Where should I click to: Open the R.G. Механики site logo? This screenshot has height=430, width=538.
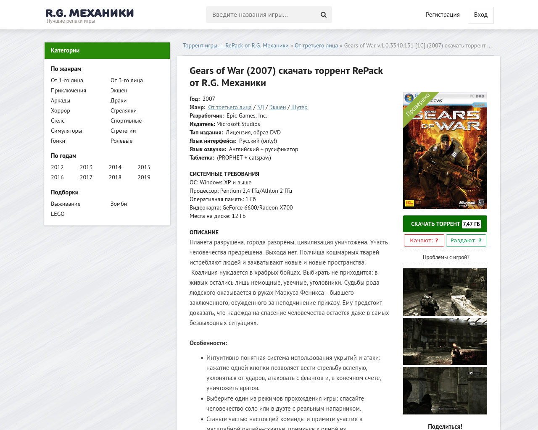pos(90,16)
